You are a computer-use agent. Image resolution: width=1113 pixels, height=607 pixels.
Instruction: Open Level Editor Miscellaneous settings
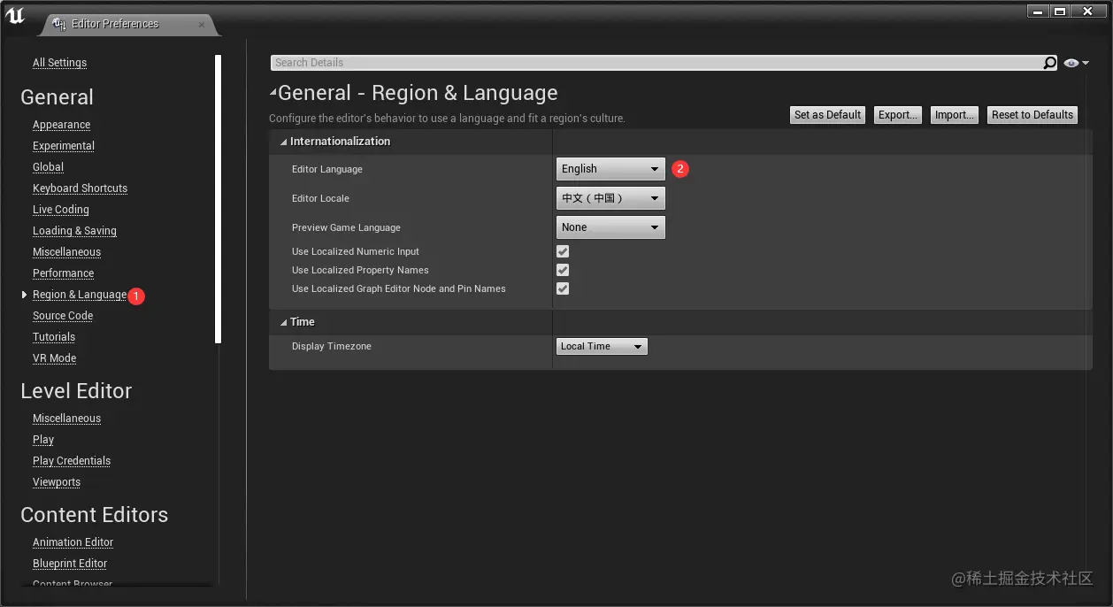pos(66,419)
